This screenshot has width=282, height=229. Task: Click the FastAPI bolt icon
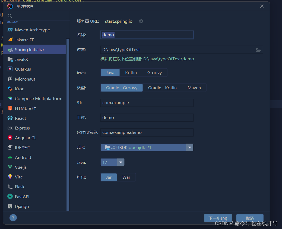(10, 196)
